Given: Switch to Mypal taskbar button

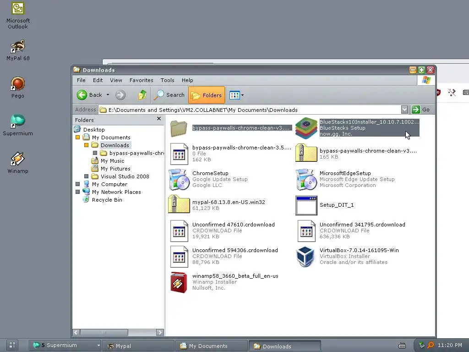Looking at the screenshot, I should (x=138, y=346).
